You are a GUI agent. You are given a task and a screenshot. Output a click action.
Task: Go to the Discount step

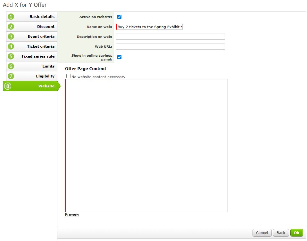click(32, 27)
